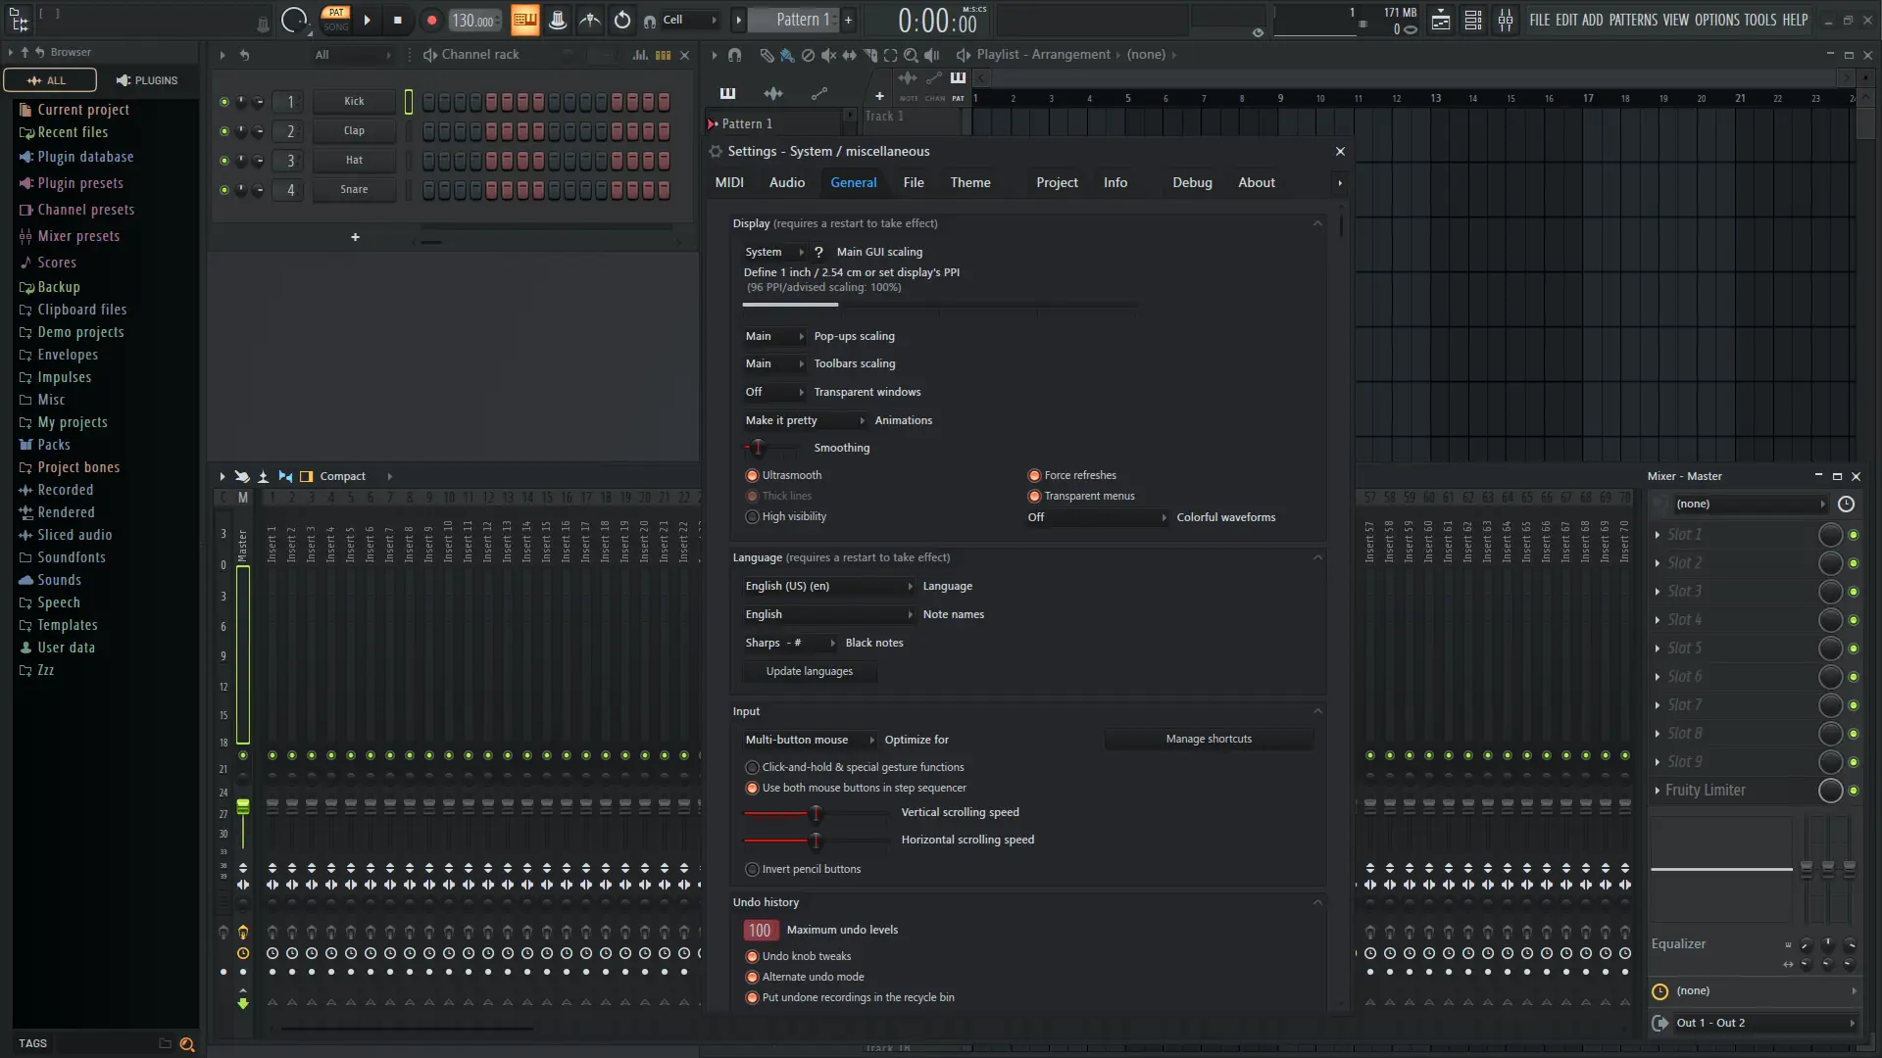Click the zoom magnifier icon in playlist toolbar
Viewport: 1882px width, 1058px height.
[x=912, y=56]
